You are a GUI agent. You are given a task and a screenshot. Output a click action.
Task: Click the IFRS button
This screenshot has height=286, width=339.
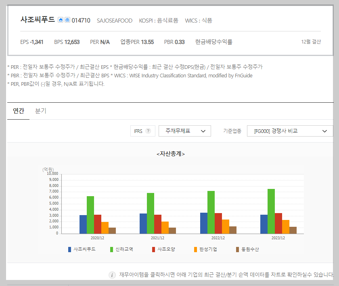tap(143, 131)
